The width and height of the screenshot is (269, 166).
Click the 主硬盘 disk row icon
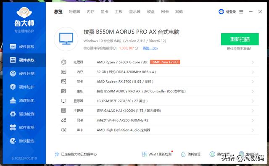63,111
